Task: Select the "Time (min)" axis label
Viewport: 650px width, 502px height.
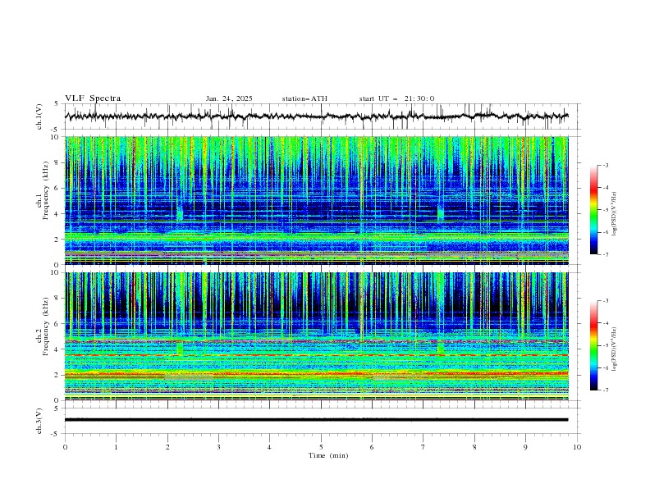Action: click(x=328, y=455)
